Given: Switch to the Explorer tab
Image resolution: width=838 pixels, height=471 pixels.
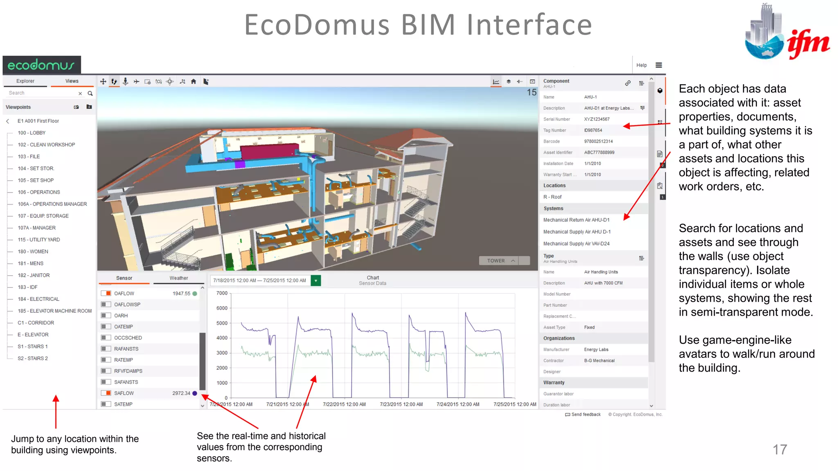Looking at the screenshot, I should [x=25, y=81].
